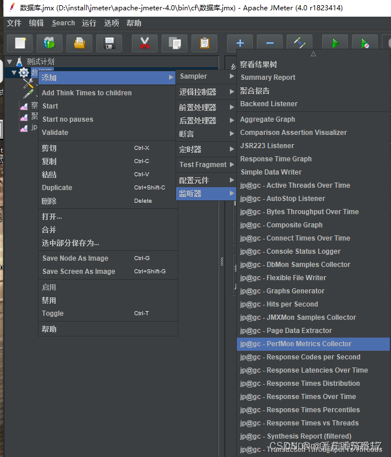391x457 pixels.
Task: Click the thread group gear icon
Action: pos(24,72)
